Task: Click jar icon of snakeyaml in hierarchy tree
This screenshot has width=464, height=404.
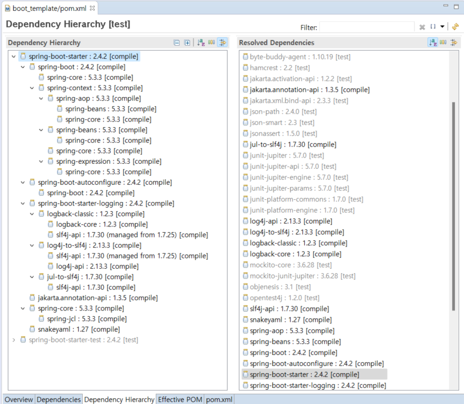Action: tap(33, 329)
